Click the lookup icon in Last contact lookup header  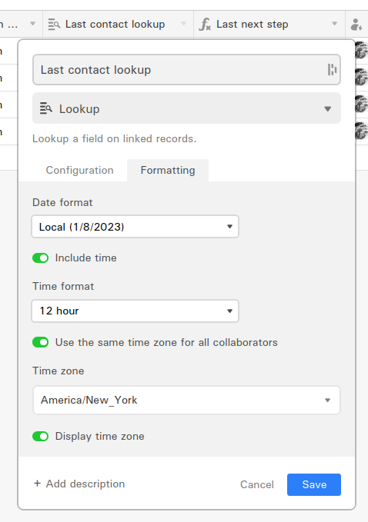click(x=54, y=25)
